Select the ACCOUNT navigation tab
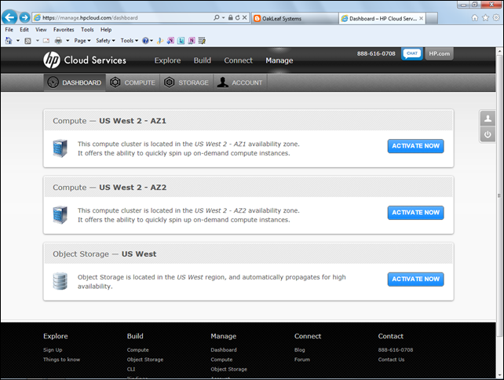This screenshot has width=504, height=380. pos(240,82)
